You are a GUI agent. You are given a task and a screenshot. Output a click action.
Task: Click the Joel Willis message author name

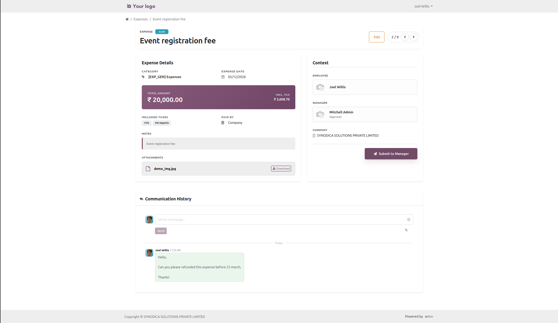[162, 250]
